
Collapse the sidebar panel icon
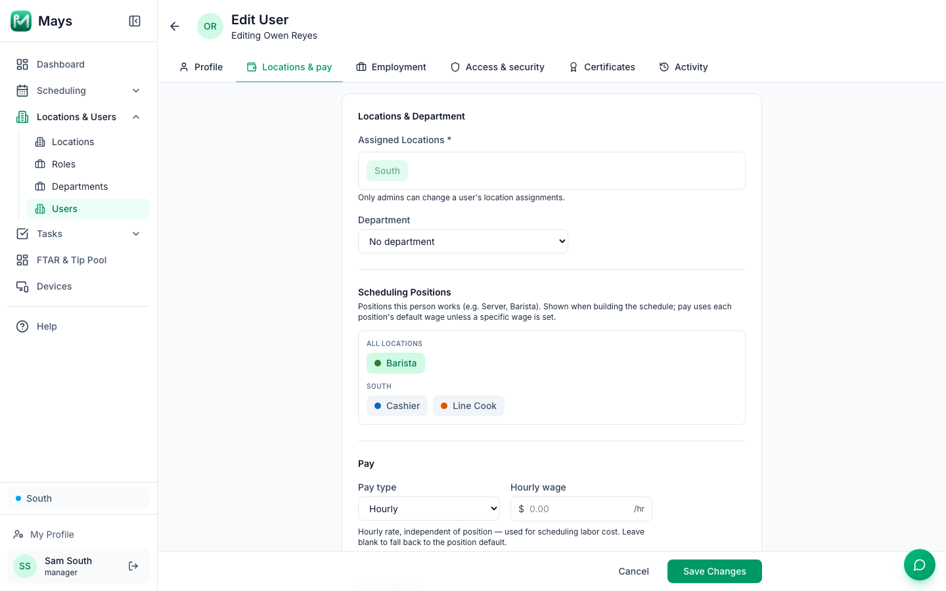135,21
